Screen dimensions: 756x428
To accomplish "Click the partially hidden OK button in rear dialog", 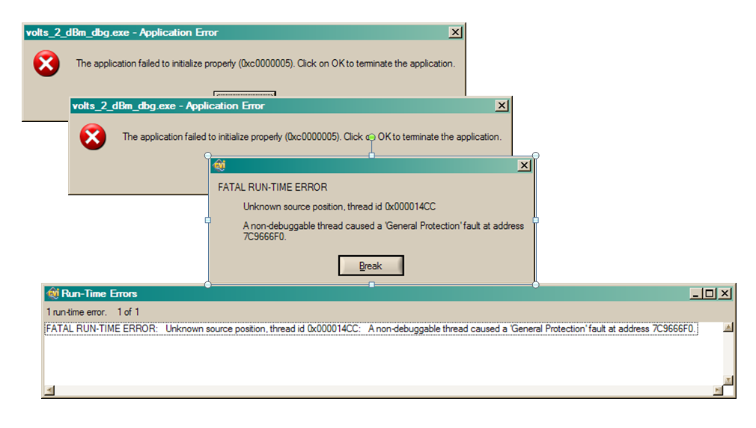I will pos(245,94).
